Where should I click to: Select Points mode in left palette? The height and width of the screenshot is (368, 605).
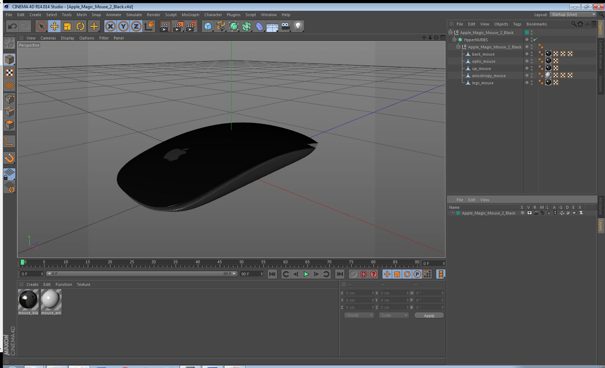pos(10,99)
